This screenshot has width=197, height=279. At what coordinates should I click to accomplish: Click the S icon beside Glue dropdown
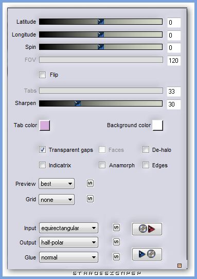116,257
